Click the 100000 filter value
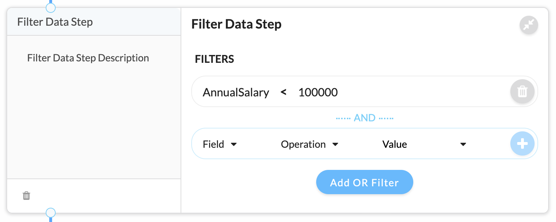This screenshot has width=556, height=222. point(318,92)
